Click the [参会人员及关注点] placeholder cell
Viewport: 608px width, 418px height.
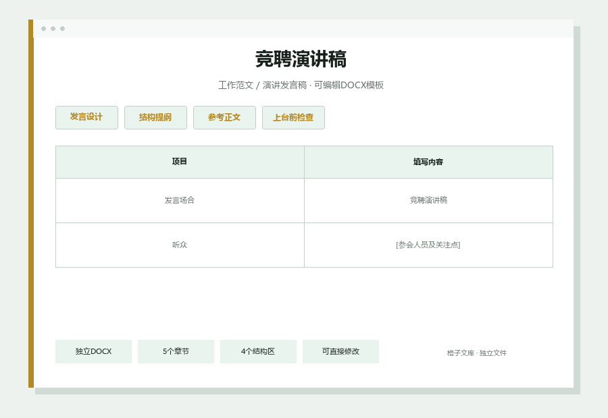(x=428, y=245)
